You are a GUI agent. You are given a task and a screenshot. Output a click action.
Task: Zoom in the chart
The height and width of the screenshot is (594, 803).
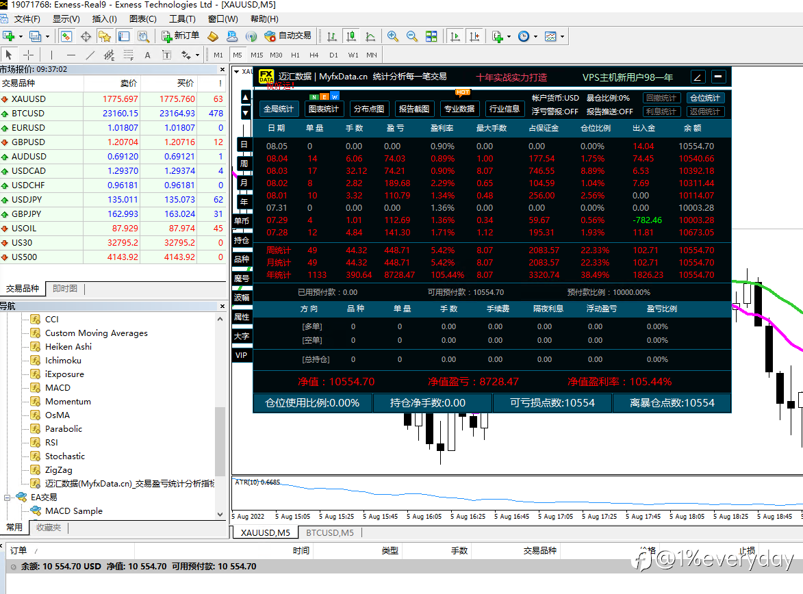click(393, 36)
